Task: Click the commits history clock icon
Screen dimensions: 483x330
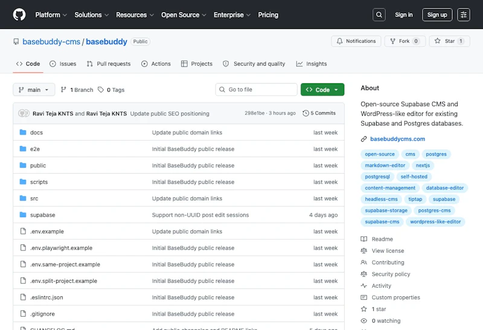Action: (x=305, y=113)
